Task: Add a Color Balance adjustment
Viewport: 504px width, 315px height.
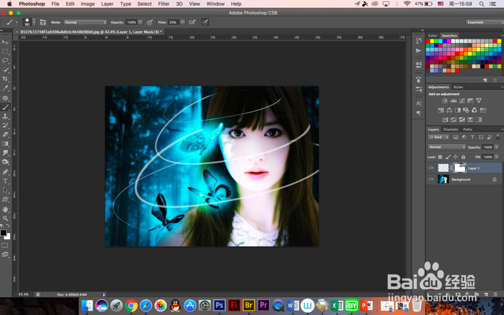Action: tap(449, 110)
